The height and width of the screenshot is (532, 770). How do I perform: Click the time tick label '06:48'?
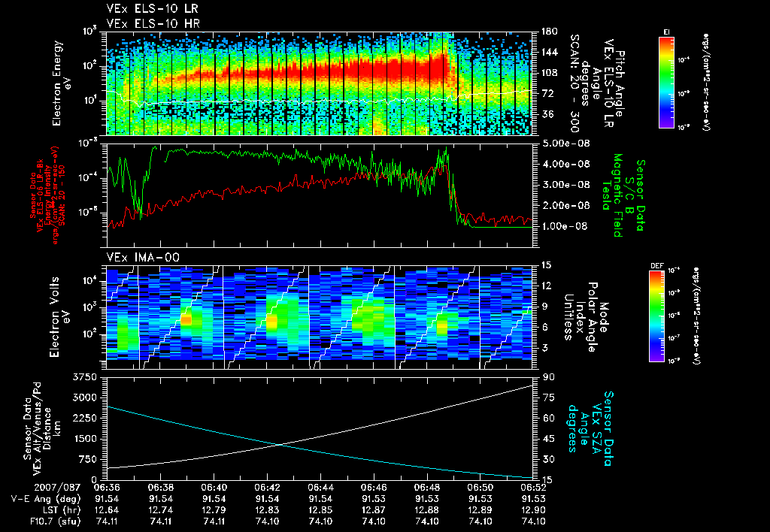tap(427, 488)
